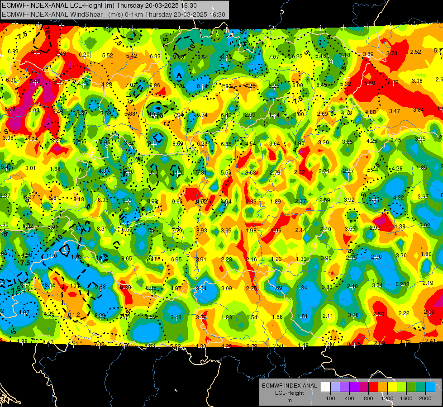Click the legend unit label m

pos(289,400)
